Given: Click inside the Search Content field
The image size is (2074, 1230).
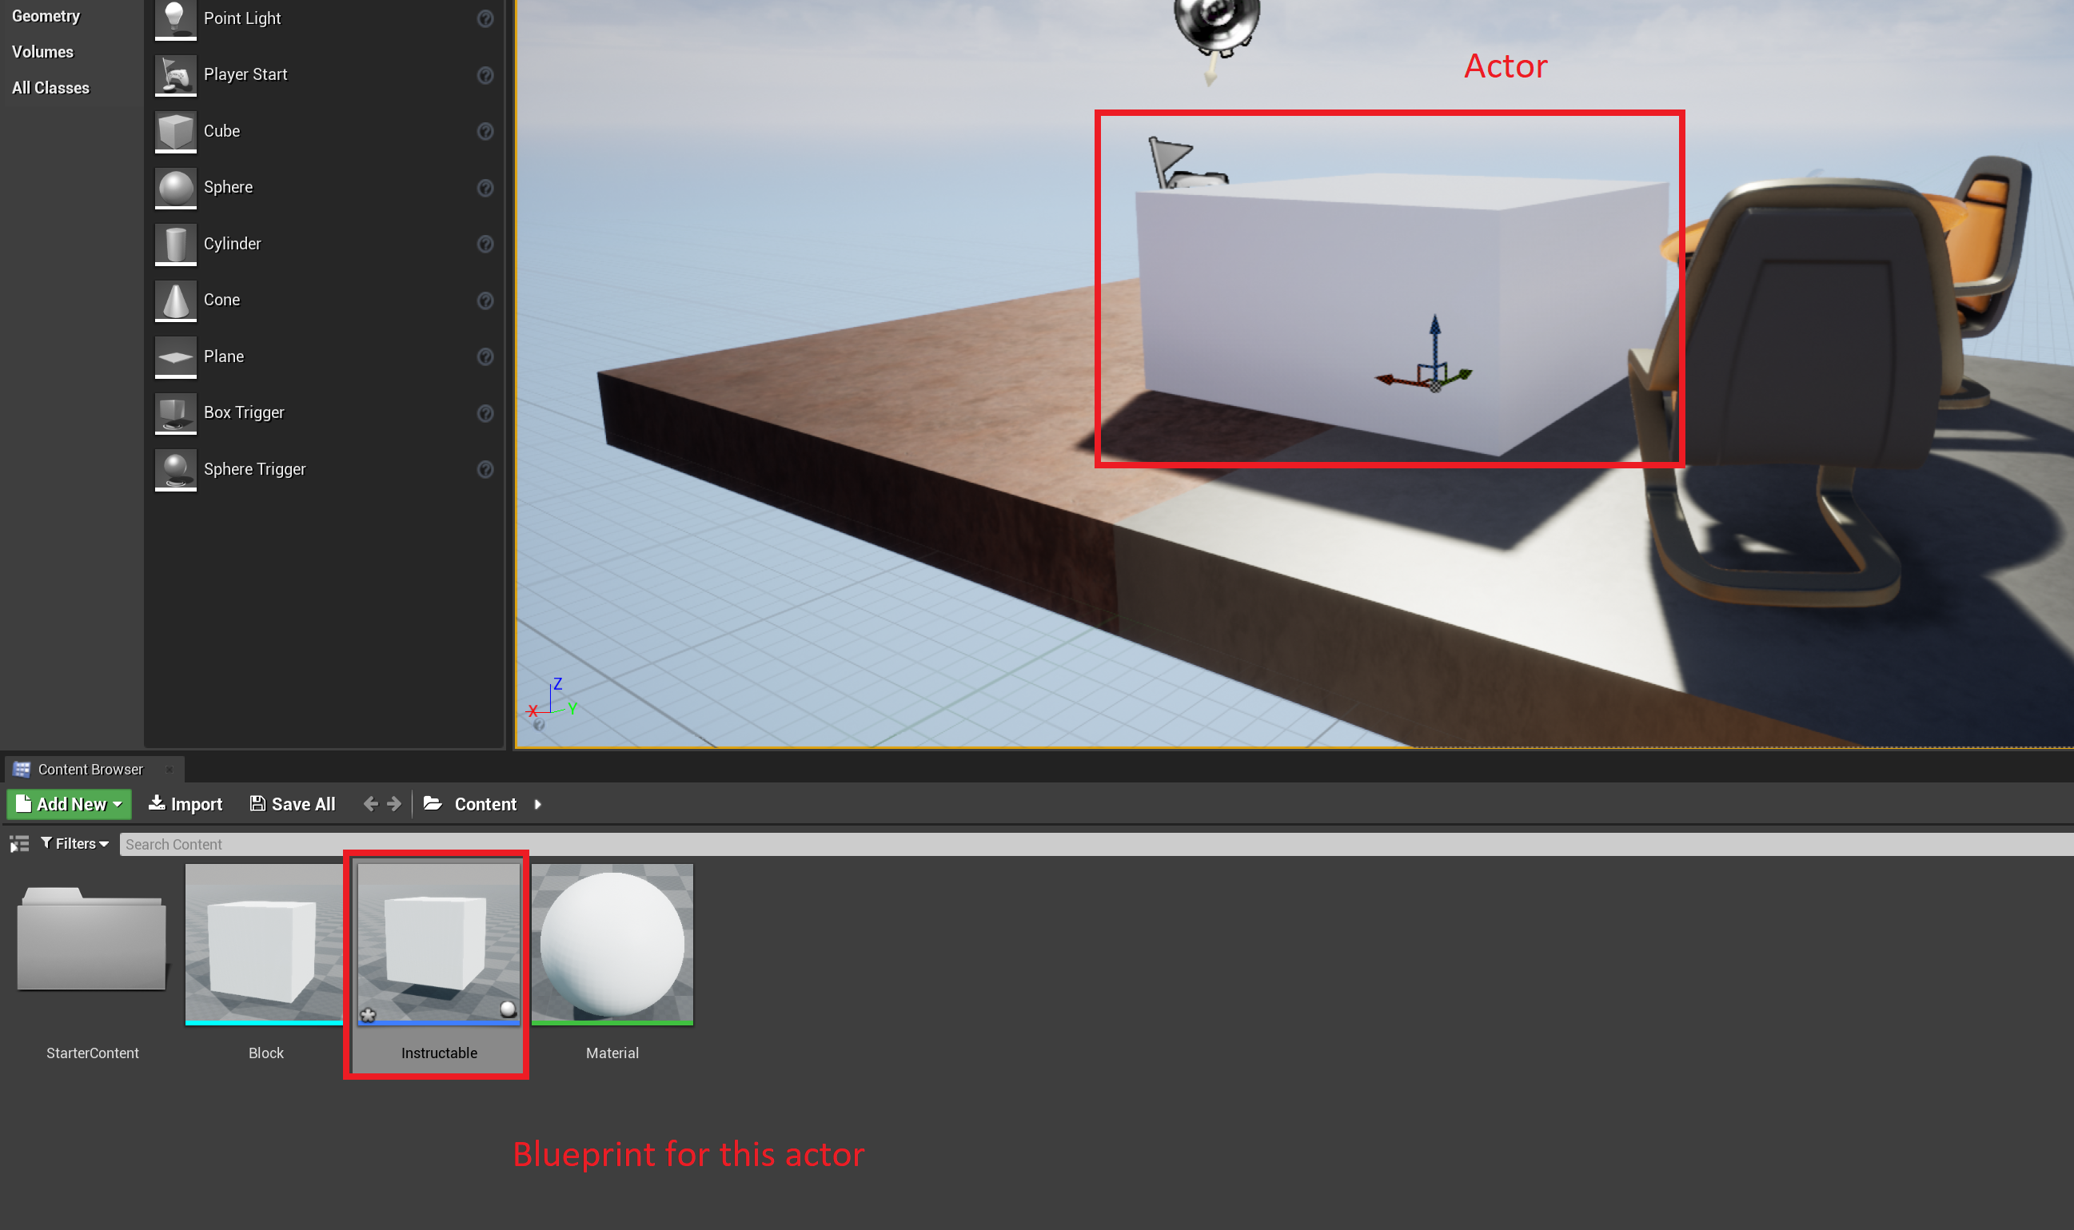Looking at the screenshot, I should pos(332,844).
